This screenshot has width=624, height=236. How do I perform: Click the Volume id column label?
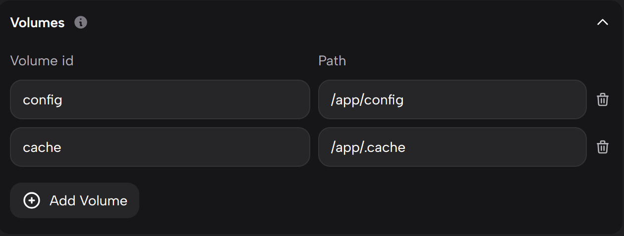click(x=42, y=61)
